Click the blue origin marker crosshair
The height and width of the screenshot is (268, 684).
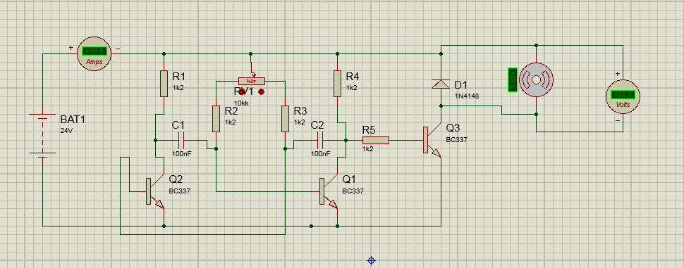(371, 260)
